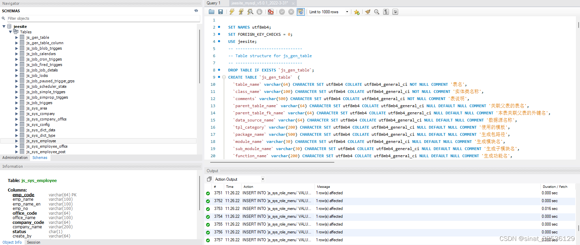This screenshot has width=580, height=245.
Task: Select js_sys_dict_data table
Action: point(41,130)
